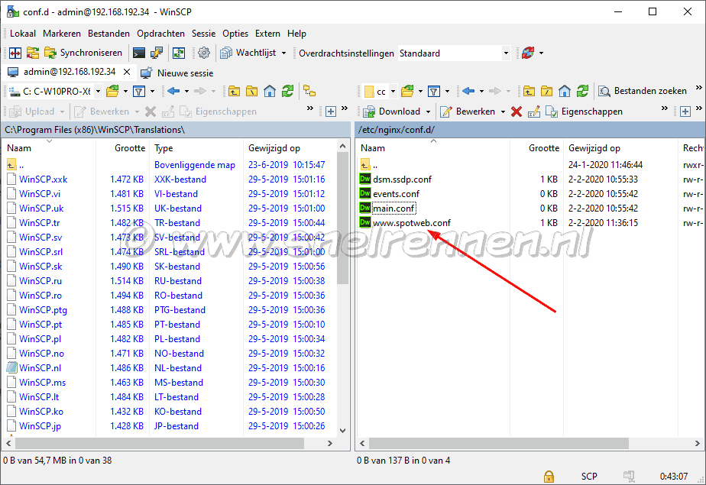The height and width of the screenshot is (485, 706).
Task: Open the Lokaal menu
Action: click(23, 34)
